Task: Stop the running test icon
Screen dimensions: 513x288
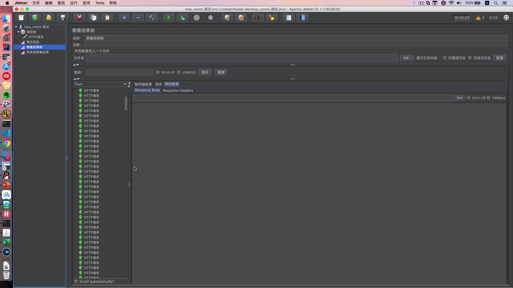Action: tap(197, 18)
